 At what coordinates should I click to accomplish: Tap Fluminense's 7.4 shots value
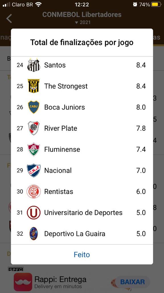[141, 149]
